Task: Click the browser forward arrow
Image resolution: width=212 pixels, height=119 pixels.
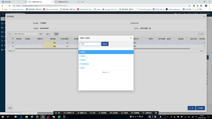Action: [6, 6]
